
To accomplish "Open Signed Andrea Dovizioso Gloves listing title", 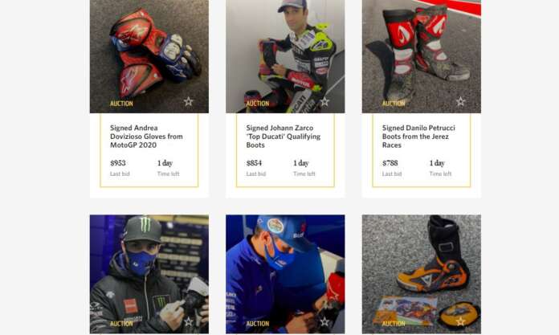I will pyautogui.click(x=146, y=137).
